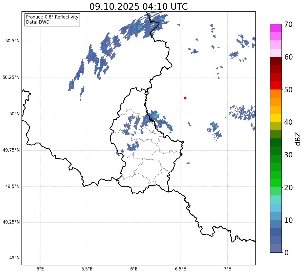Click the latitude label 50.5°N
304x274 pixels.
(x=13, y=41)
